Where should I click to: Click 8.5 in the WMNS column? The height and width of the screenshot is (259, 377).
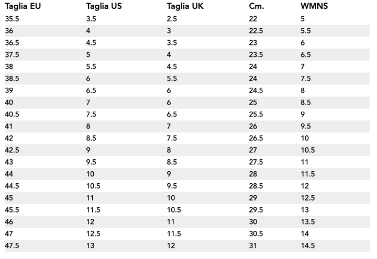tap(306, 102)
